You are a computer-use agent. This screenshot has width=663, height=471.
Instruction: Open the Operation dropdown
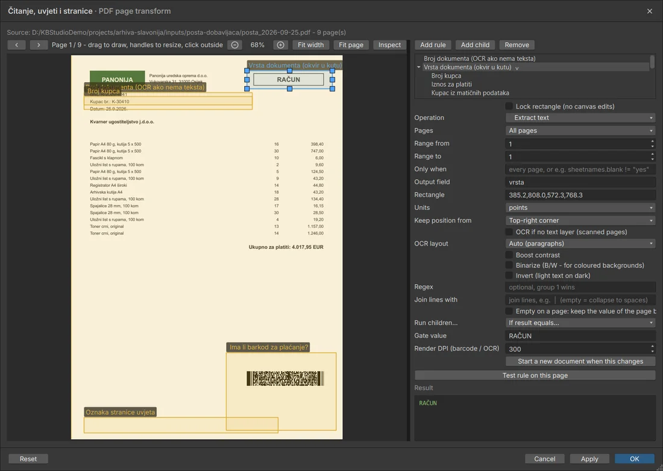(580, 118)
